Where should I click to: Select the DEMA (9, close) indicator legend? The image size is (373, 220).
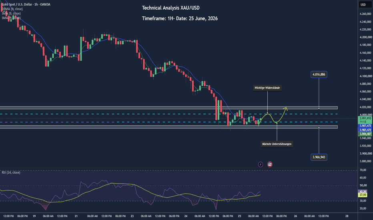(12, 9)
